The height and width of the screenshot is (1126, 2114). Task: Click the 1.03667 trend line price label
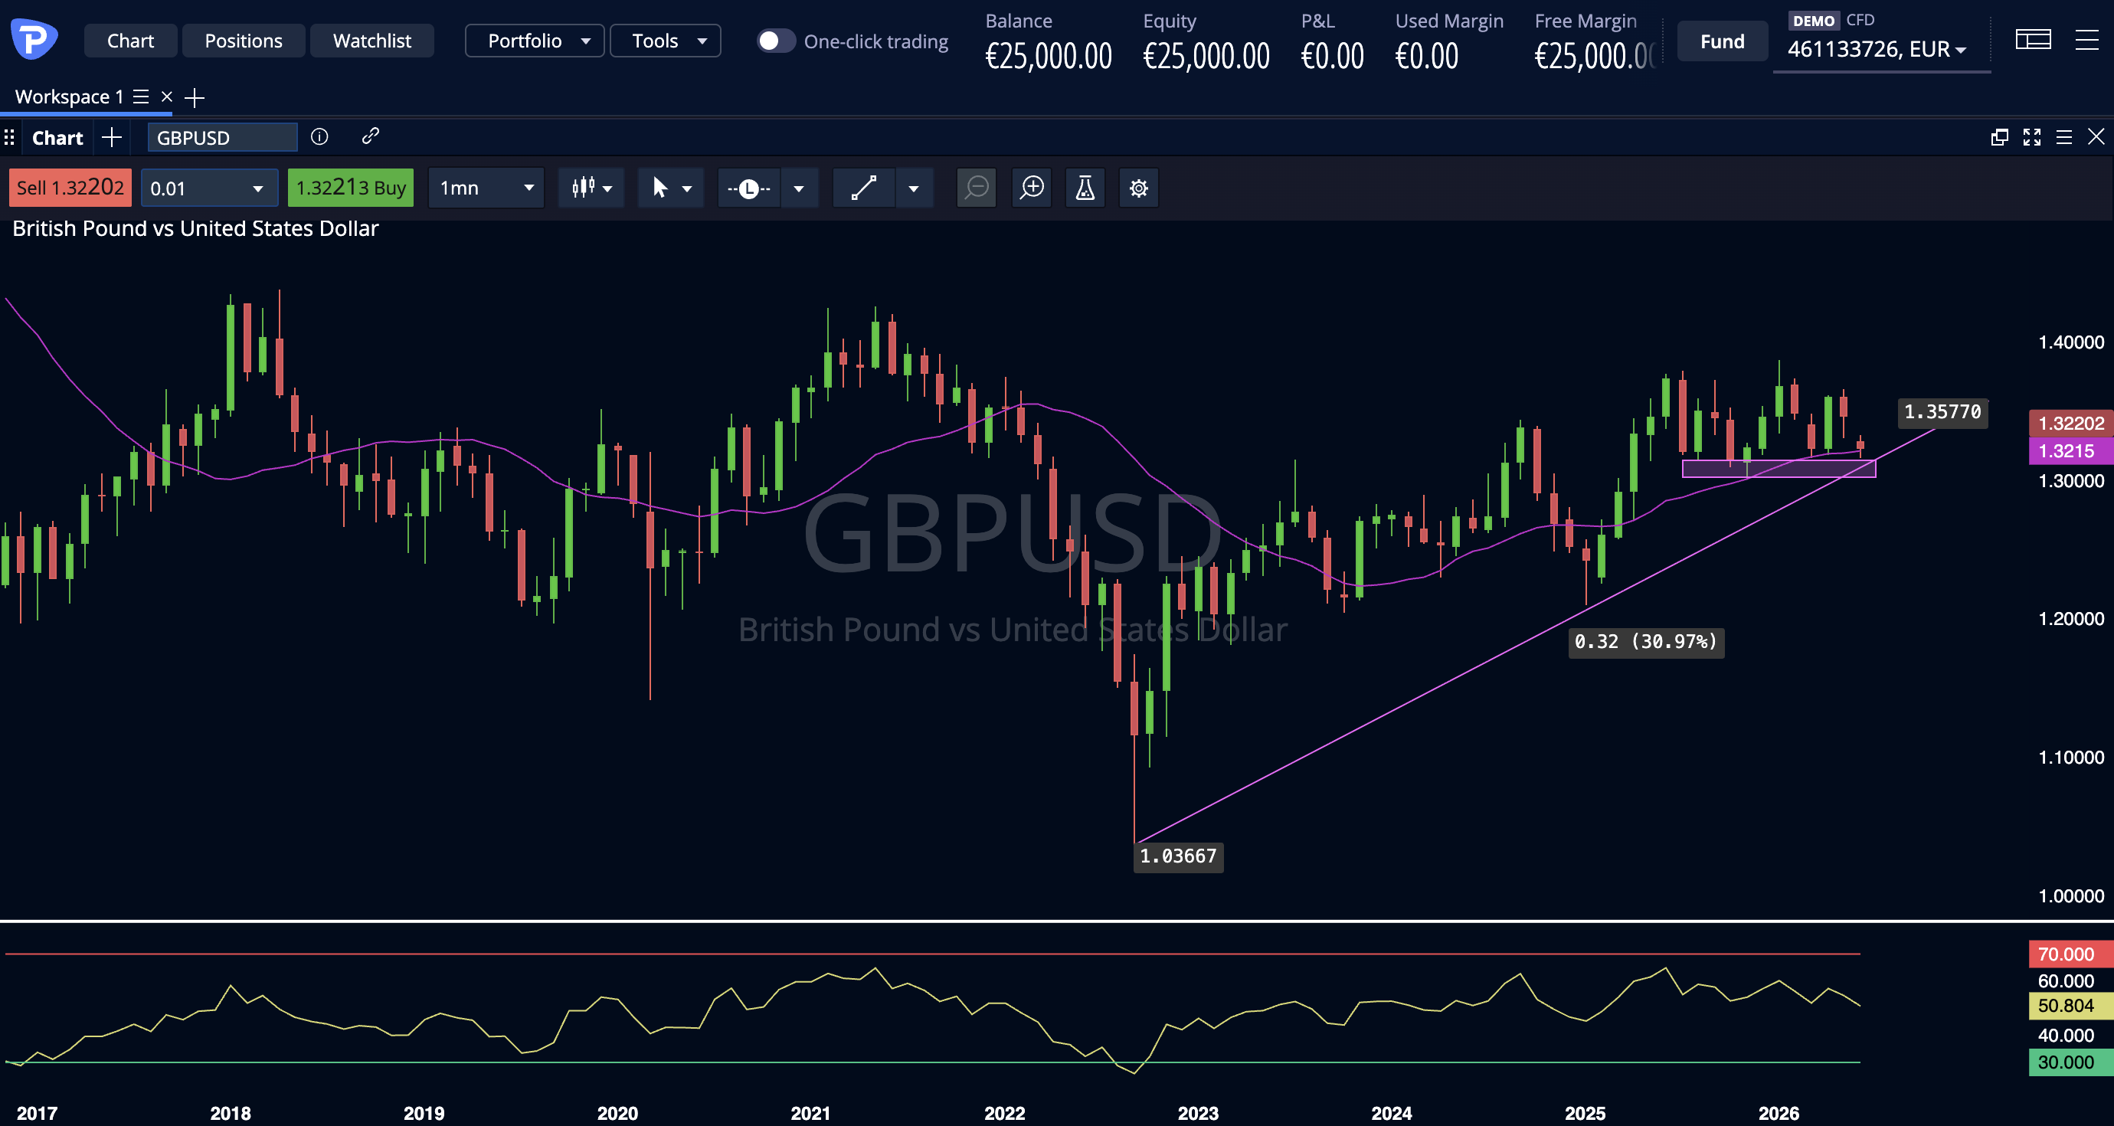[1178, 856]
